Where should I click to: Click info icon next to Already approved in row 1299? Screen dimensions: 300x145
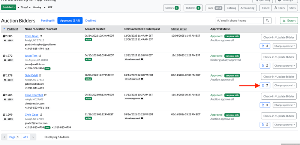pyautogui.click(x=142, y=118)
